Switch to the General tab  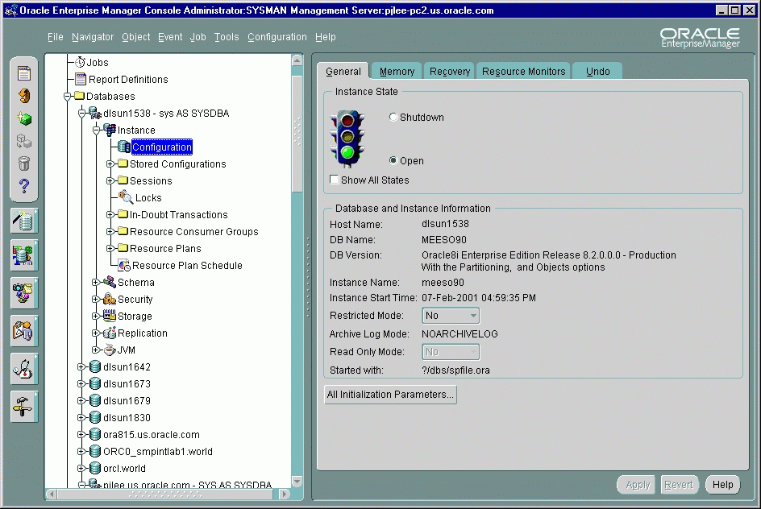343,71
